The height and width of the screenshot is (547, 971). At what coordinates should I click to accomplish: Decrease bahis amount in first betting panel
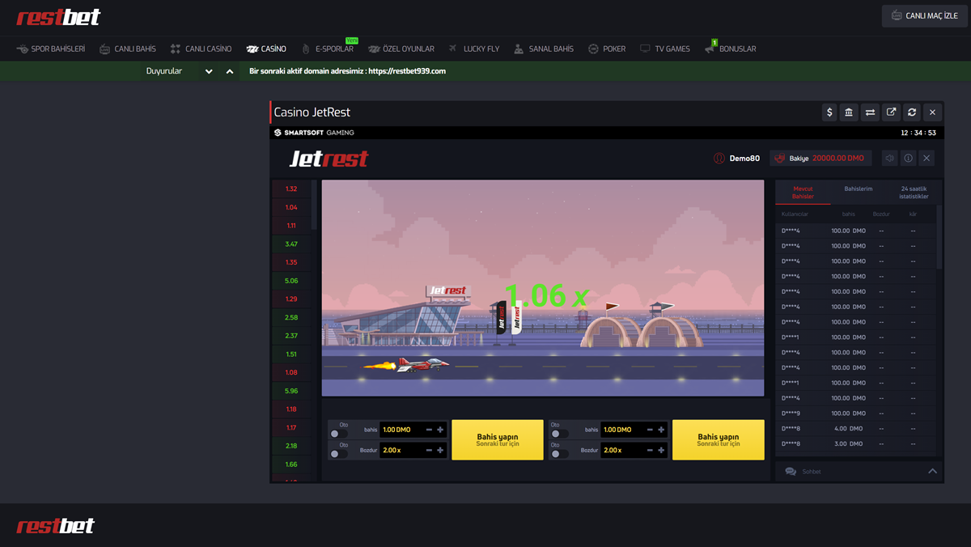point(429,430)
